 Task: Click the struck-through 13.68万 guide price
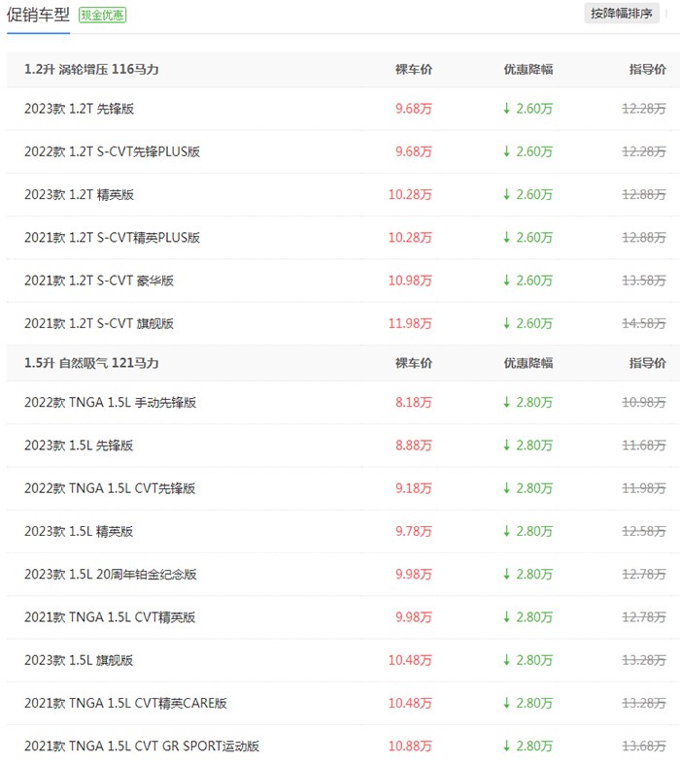coord(644,745)
